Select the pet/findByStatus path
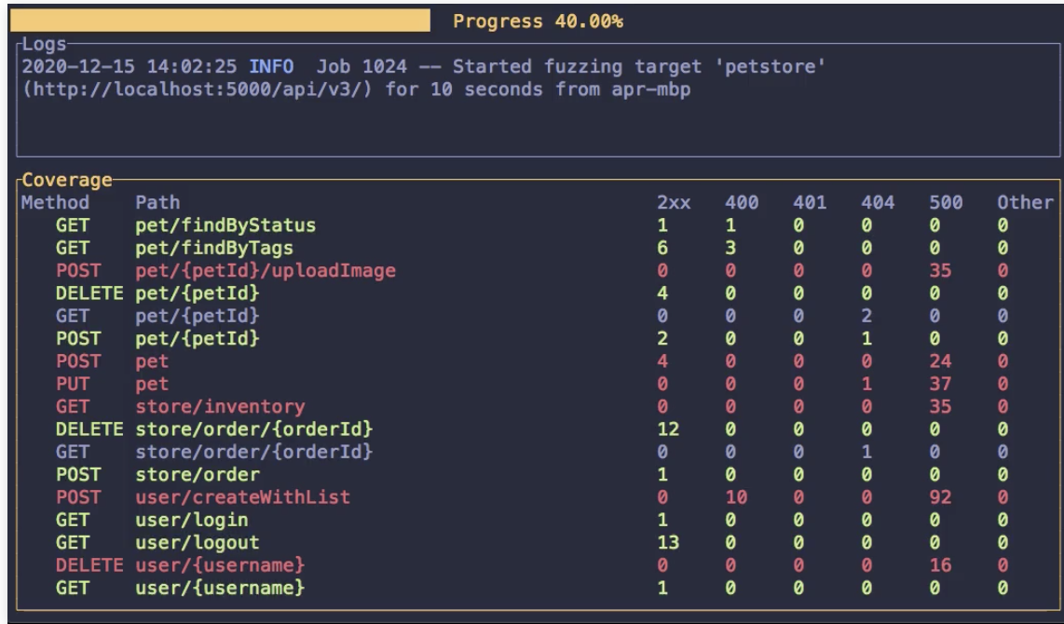The height and width of the screenshot is (624, 1064). pyautogui.click(x=225, y=225)
